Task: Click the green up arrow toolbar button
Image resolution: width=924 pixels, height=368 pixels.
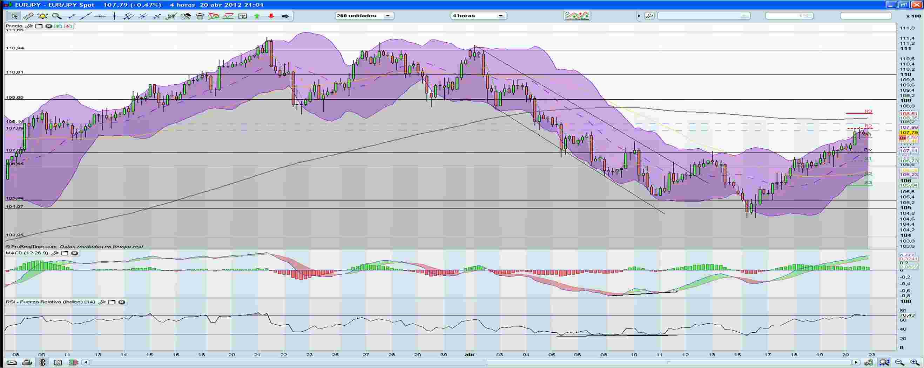Action: click(257, 16)
